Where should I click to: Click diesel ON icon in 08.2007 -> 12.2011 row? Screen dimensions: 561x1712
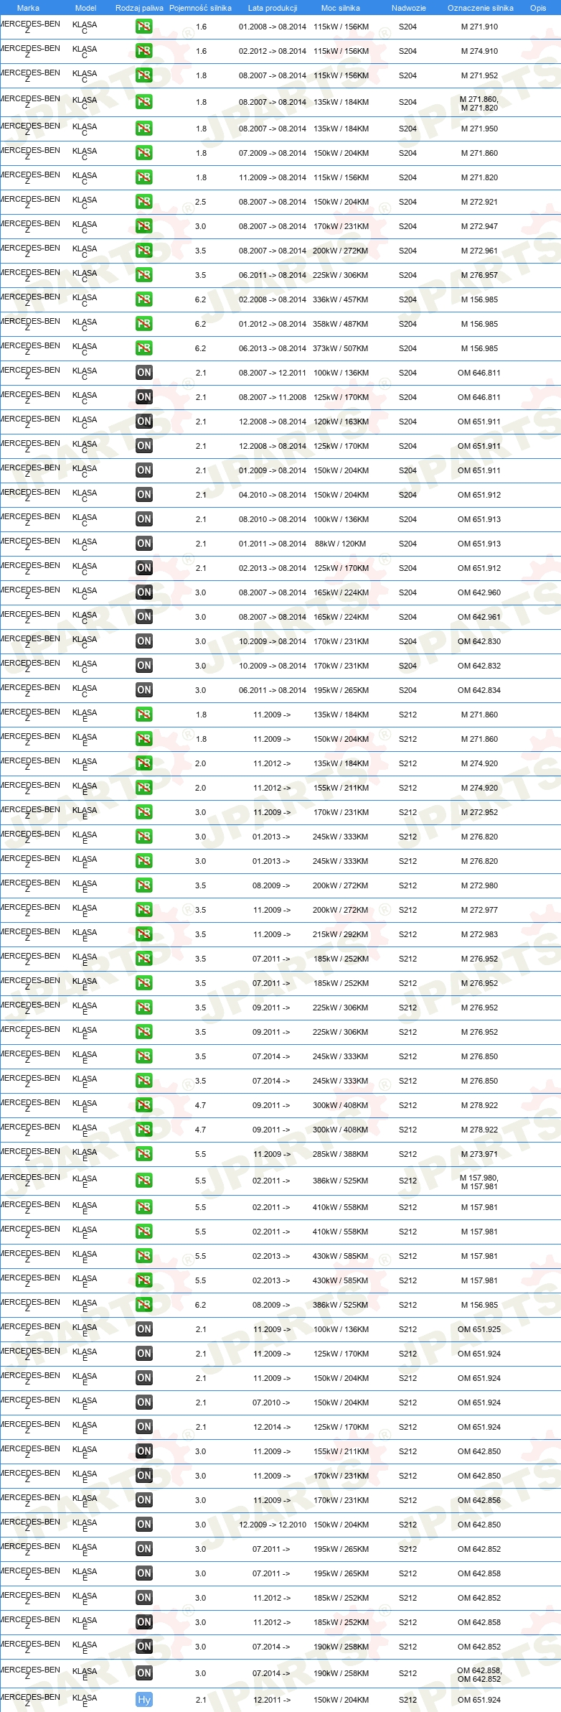(x=144, y=373)
